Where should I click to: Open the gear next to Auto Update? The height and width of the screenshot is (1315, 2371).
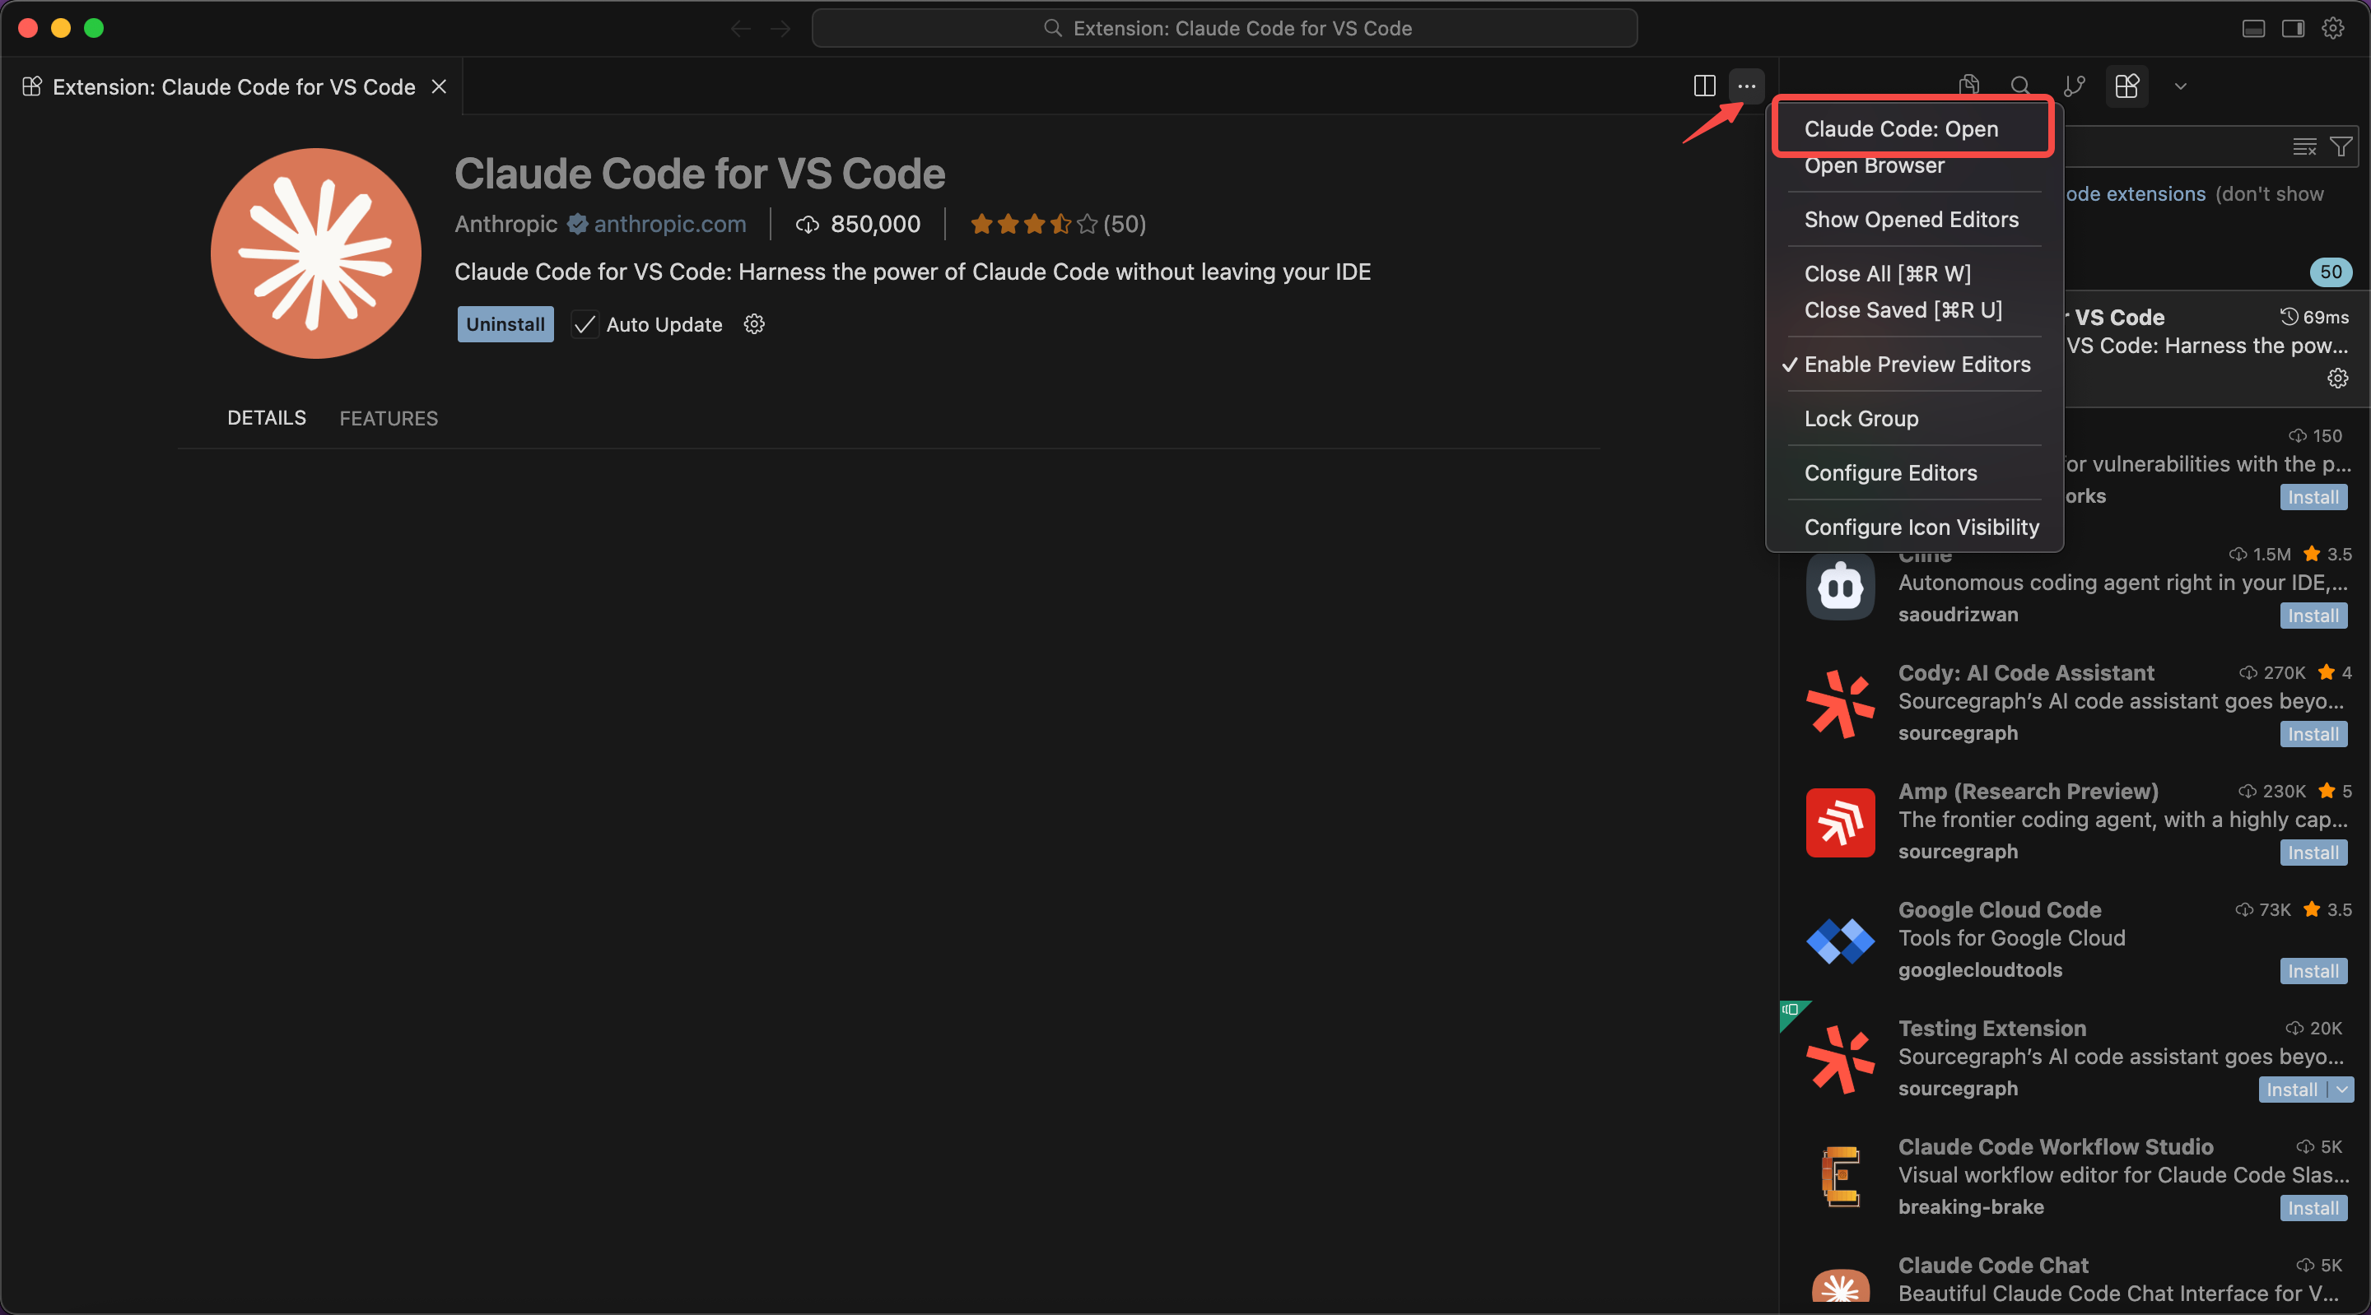click(x=754, y=324)
